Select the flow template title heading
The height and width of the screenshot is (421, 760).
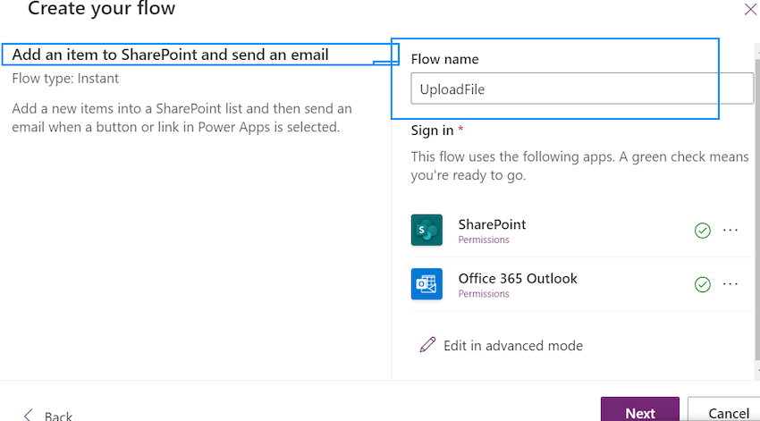click(x=170, y=55)
